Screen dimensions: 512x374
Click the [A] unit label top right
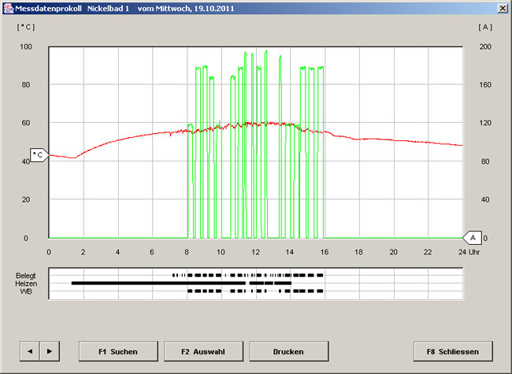(485, 27)
